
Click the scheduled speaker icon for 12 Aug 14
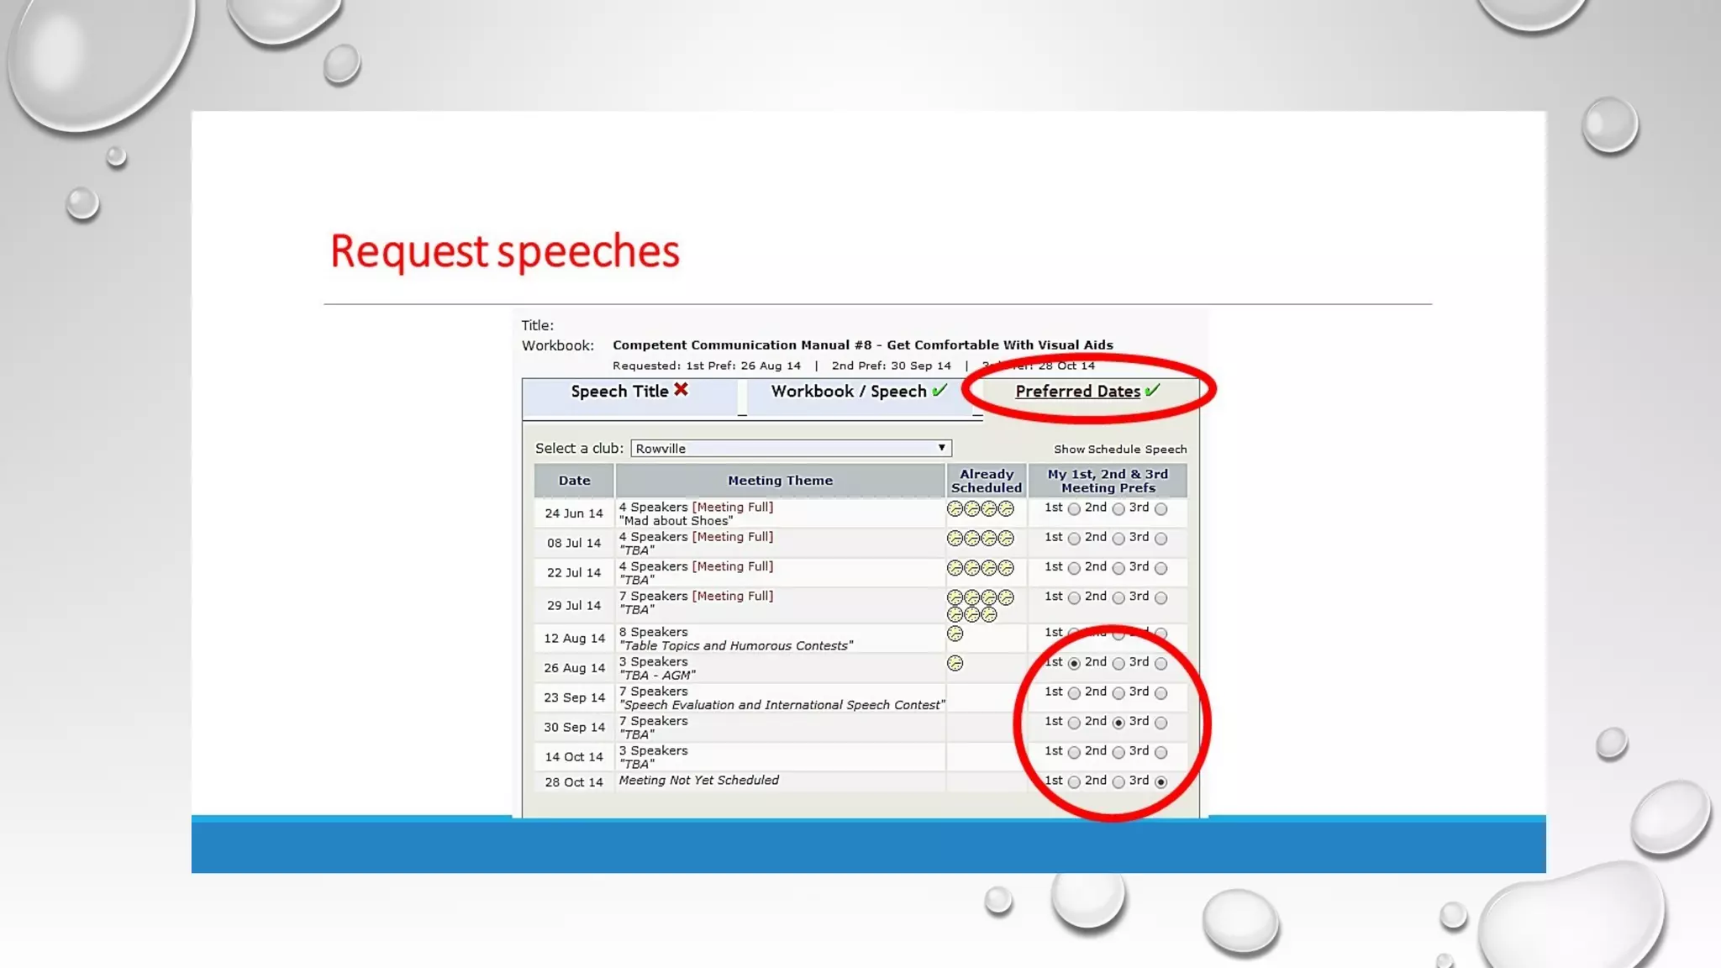coord(955,634)
